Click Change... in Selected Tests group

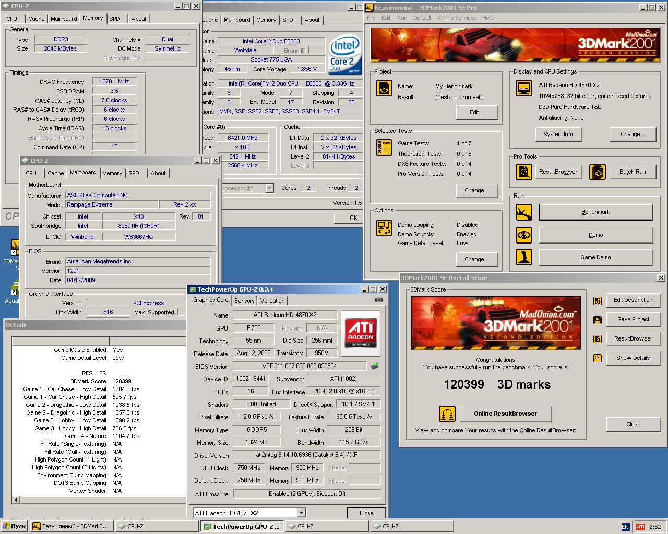[476, 191]
